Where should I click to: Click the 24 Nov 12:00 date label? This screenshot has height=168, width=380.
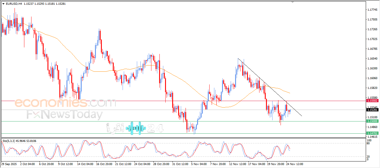pos(294,164)
